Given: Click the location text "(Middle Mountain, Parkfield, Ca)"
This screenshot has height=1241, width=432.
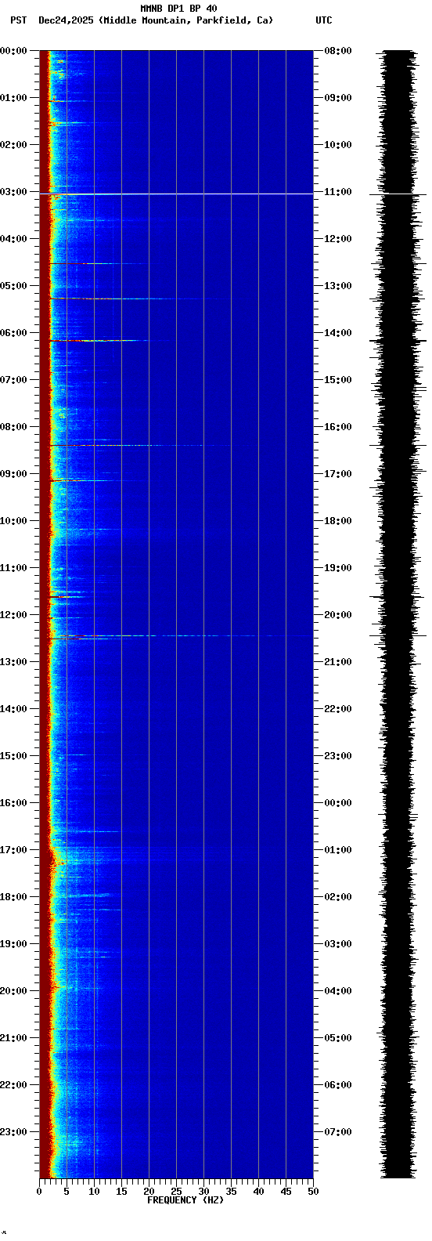Looking at the screenshot, I should coord(186,20).
